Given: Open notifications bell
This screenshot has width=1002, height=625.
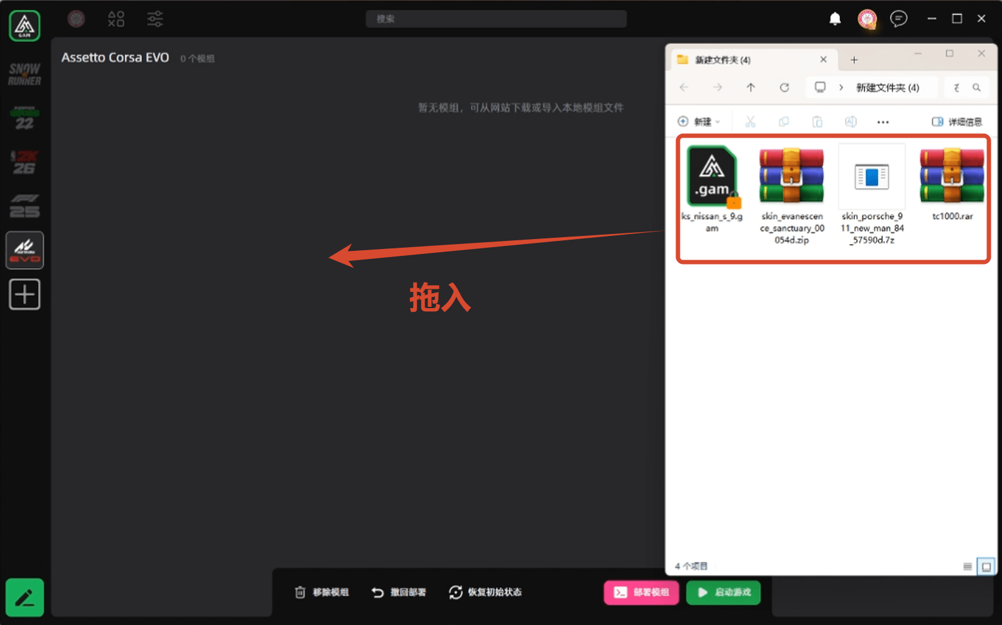Looking at the screenshot, I should coord(835,19).
